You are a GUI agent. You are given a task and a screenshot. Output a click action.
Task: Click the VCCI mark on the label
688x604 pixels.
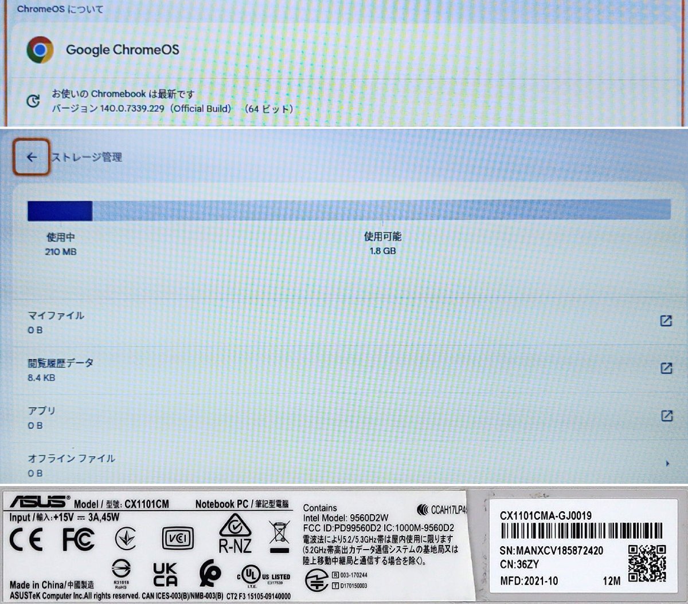pos(178,538)
